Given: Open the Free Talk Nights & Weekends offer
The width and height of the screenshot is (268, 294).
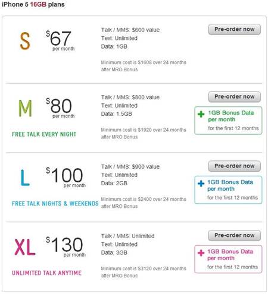Looking at the screenshot, I should (x=55, y=204).
